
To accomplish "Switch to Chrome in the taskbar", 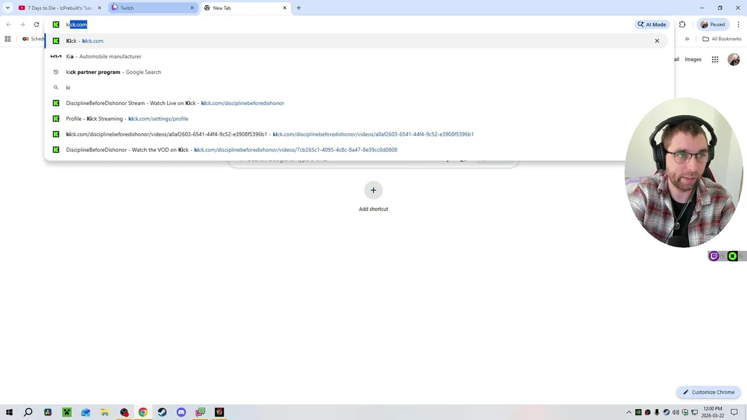I will [143, 412].
